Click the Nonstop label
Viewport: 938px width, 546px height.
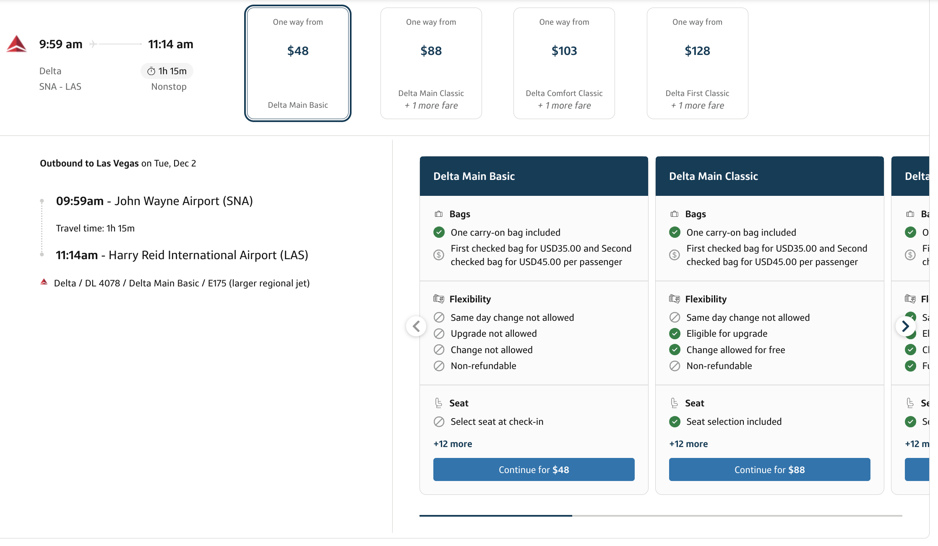tap(169, 87)
